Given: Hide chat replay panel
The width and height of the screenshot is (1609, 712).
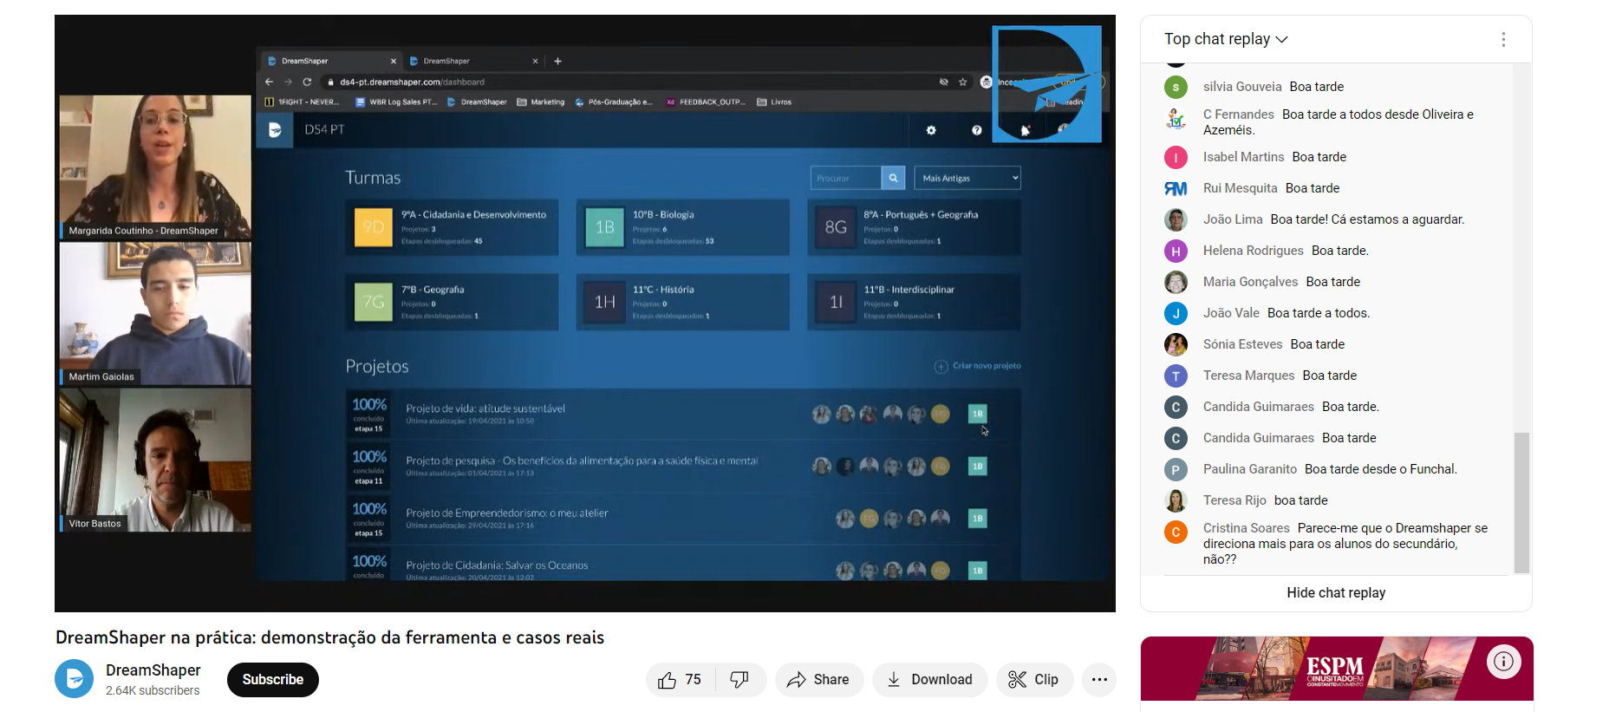Looking at the screenshot, I should (1336, 593).
